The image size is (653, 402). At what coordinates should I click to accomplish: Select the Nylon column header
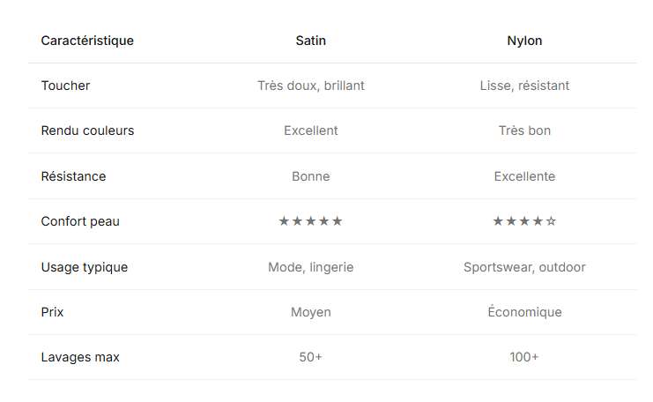[524, 41]
